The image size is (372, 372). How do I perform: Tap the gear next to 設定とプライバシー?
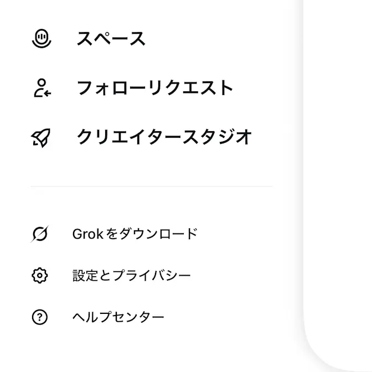click(40, 276)
